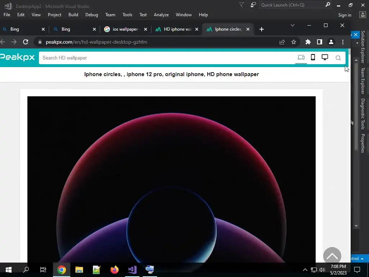This screenshot has height=277, width=369.
Task: Show hidden system tray icons
Action: (x=305, y=270)
